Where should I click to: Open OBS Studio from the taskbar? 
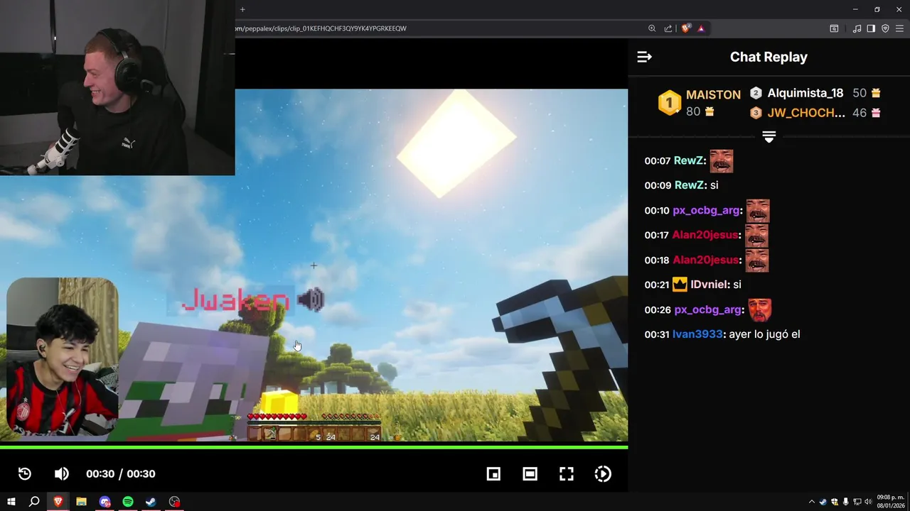click(174, 502)
